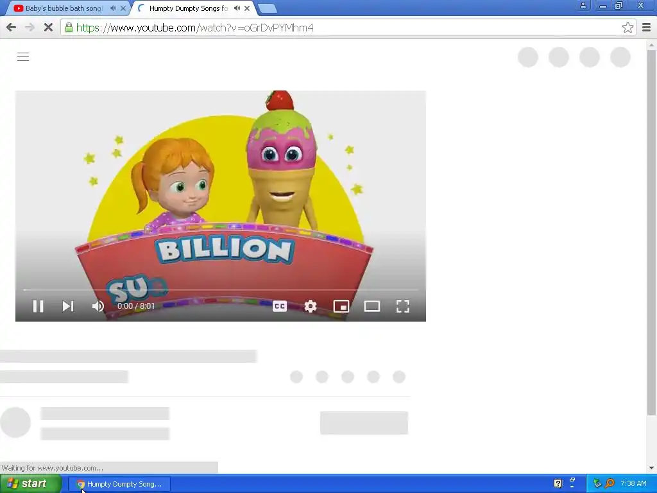The image size is (657, 493).
Task: Click the page vertical scrollbar
Action: 651,233
